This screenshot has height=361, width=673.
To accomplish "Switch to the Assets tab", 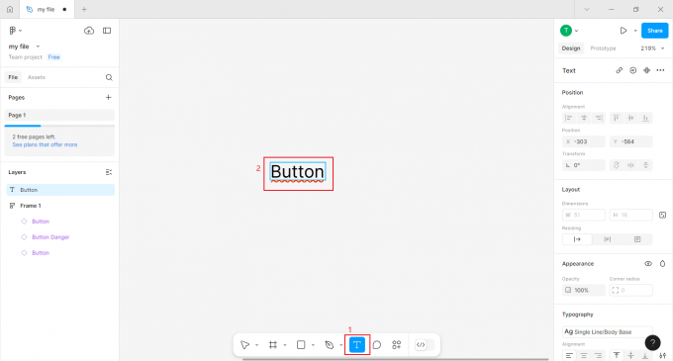I will pyautogui.click(x=37, y=77).
